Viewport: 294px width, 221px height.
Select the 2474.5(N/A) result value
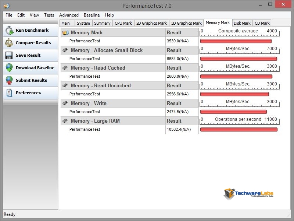click(178, 112)
